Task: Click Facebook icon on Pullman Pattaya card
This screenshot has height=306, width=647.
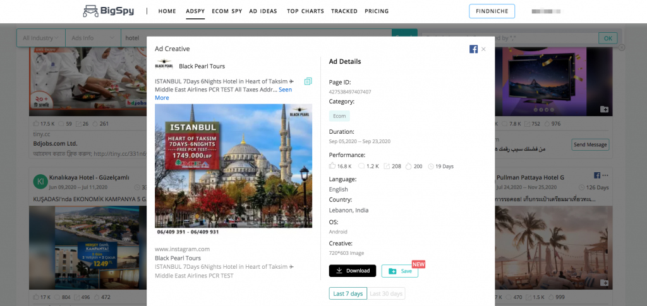Action: tap(596, 175)
